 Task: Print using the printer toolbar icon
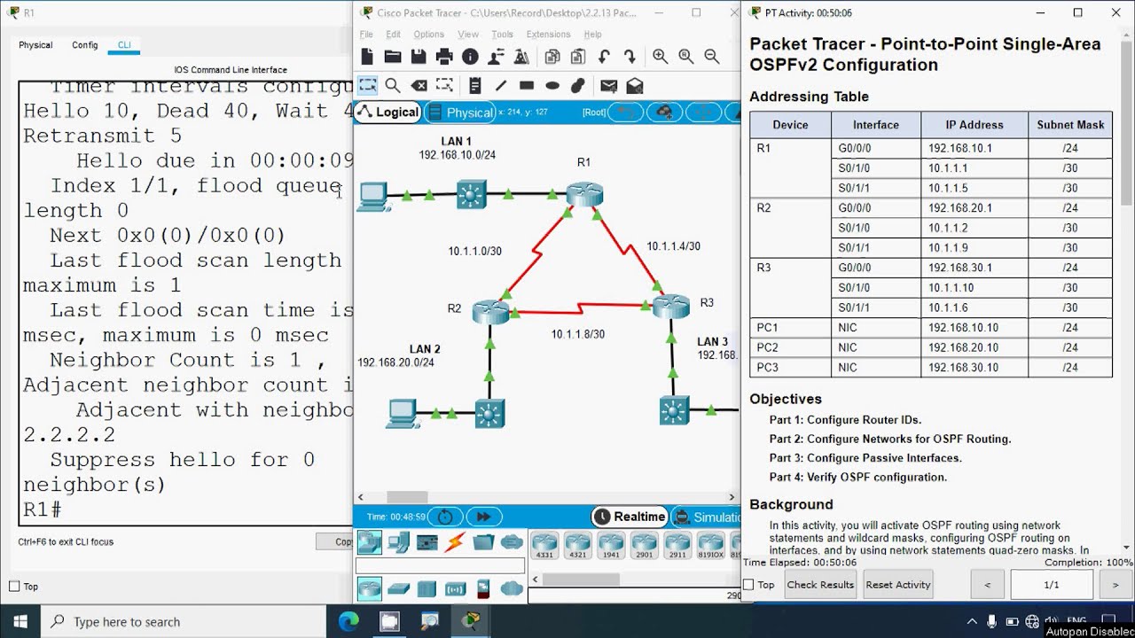click(444, 57)
